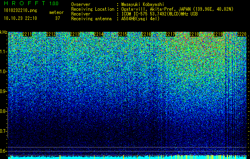Click the 2214 time marker
The width and height of the screenshot is (250, 159).
[99, 34]
